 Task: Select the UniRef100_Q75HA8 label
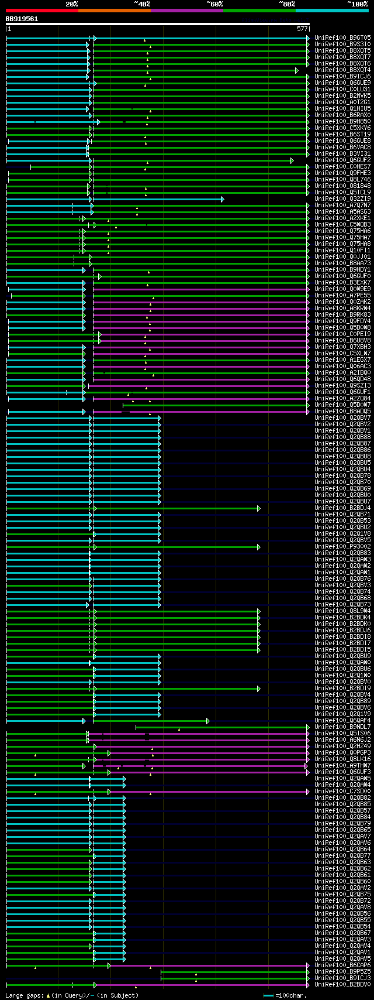342,244
